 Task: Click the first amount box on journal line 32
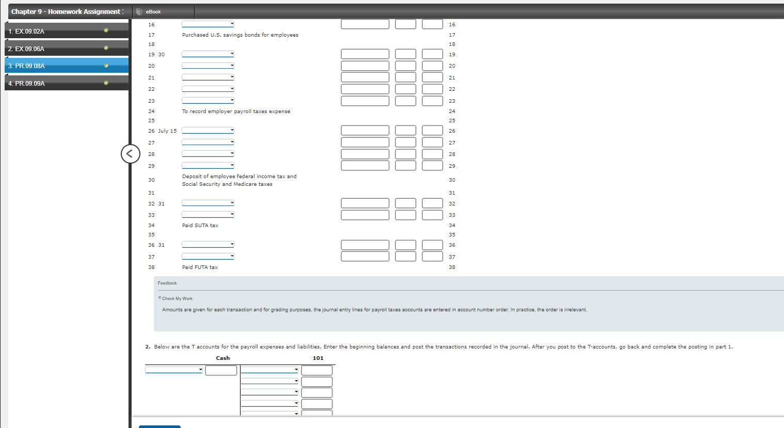[x=365, y=203]
